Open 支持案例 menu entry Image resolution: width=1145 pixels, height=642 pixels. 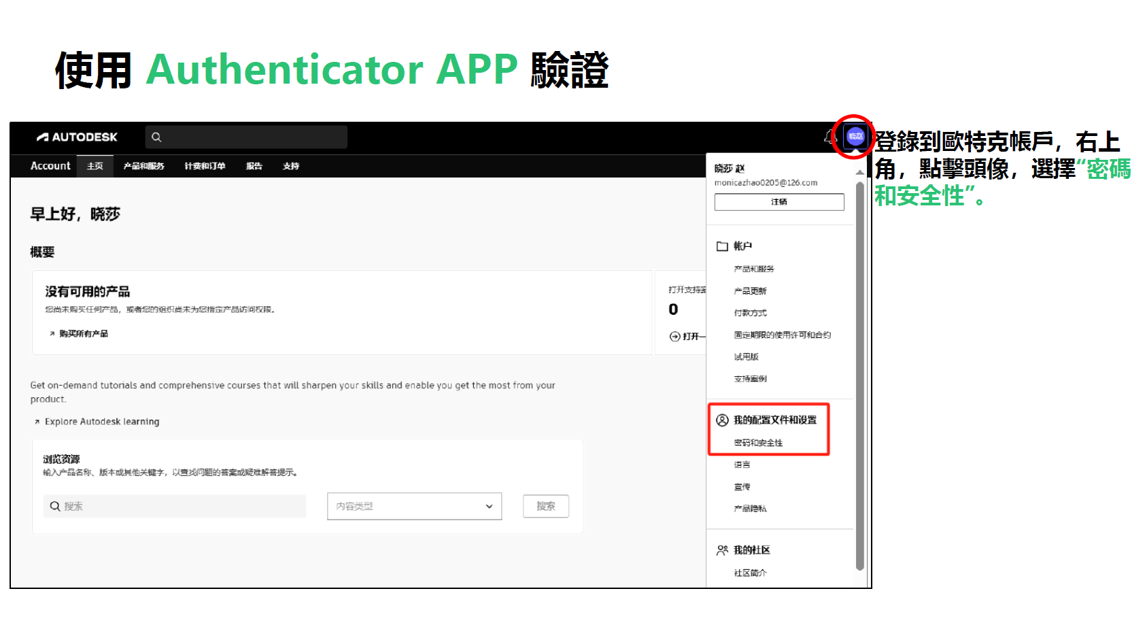(x=750, y=379)
